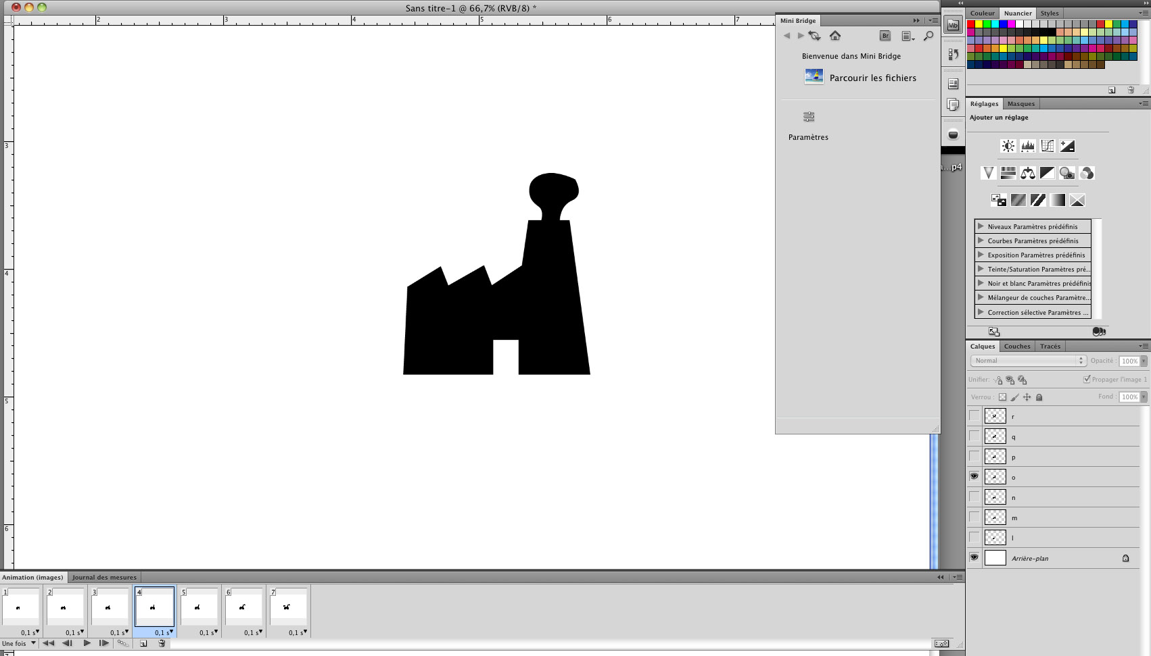Switch to the Masques tab
The image size is (1151, 656).
[1020, 104]
